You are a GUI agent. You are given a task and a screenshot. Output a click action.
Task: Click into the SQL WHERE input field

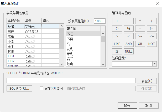point(71,81)
